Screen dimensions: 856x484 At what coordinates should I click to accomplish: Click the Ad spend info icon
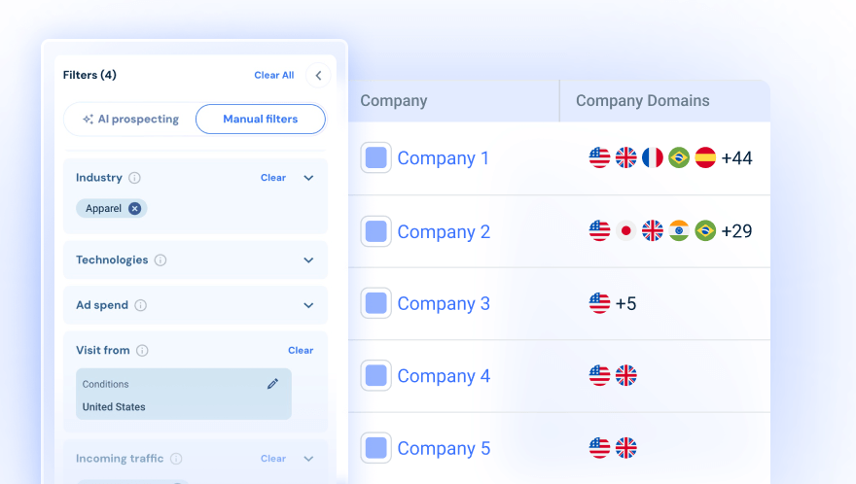tap(141, 305)
